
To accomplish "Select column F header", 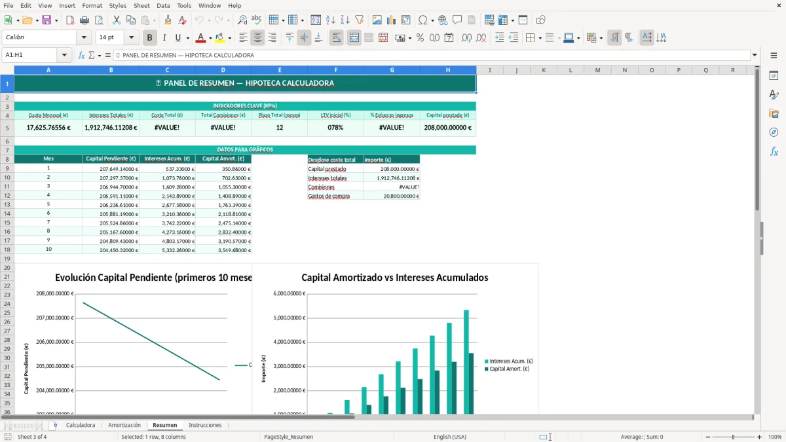I will pyautogui.click(x=336, y=70).
